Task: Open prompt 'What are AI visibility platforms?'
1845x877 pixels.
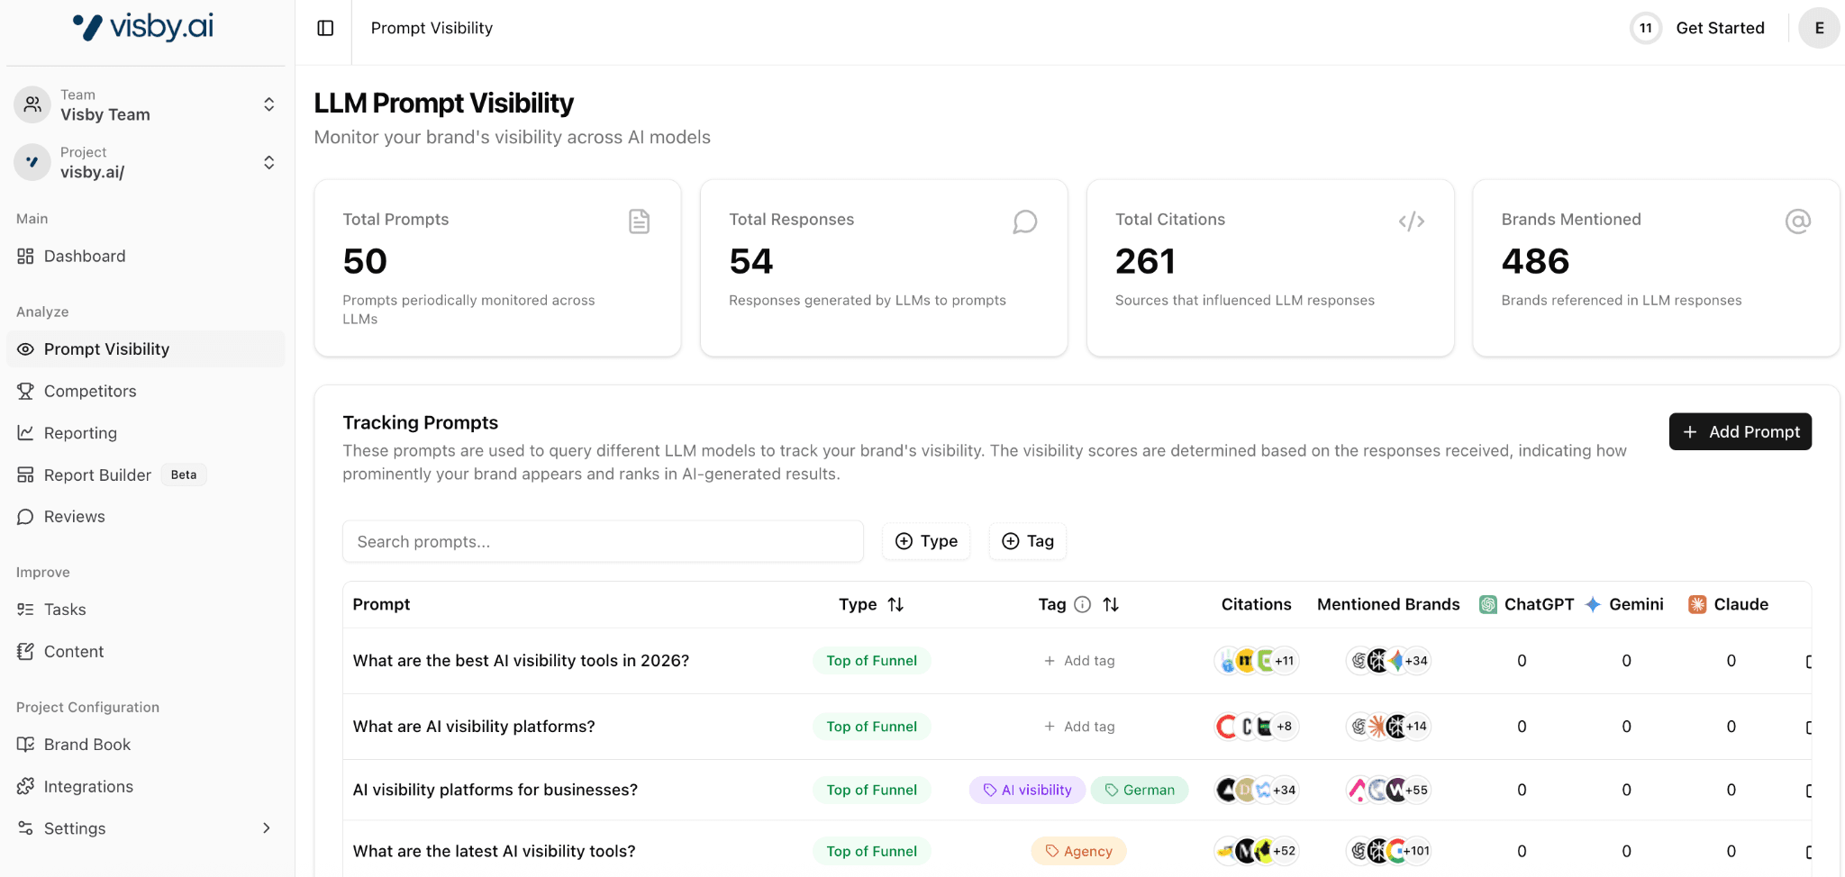Action: tap(474, 727)
